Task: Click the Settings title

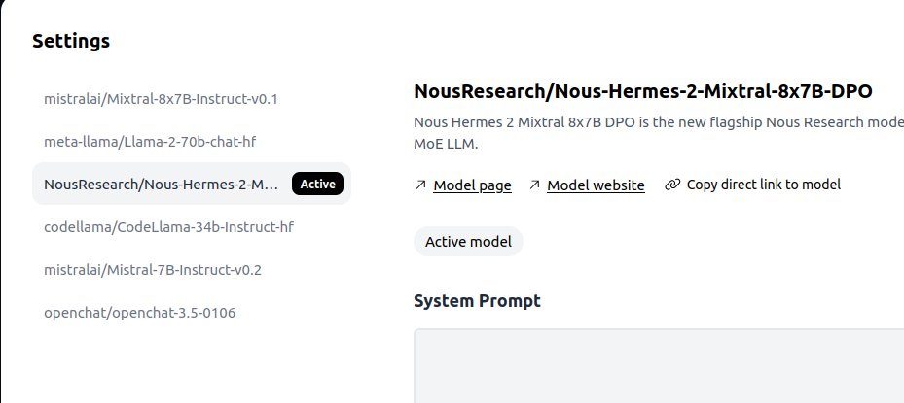Action: (71, 41)
